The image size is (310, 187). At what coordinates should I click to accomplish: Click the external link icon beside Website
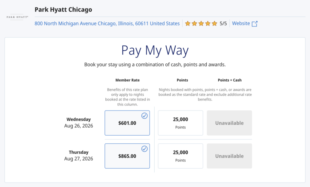click(255, 24)
